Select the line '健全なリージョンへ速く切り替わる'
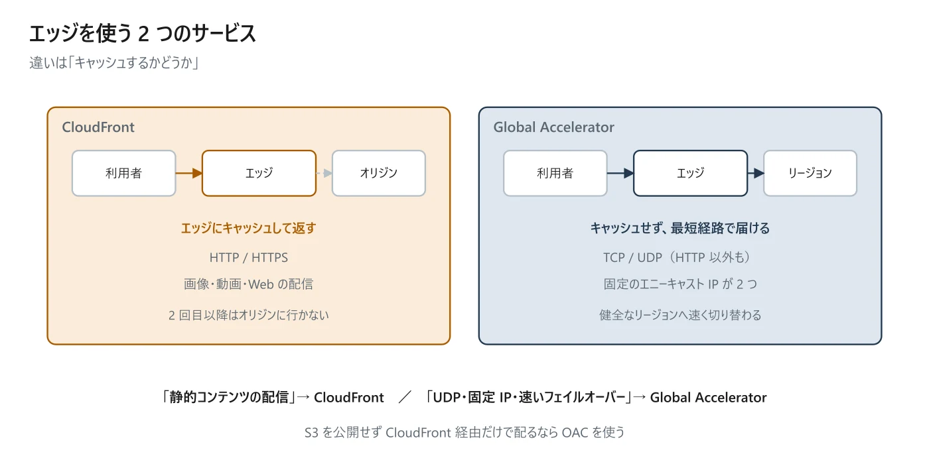The height and width of the screenshot is (464, 929). click(x=680, y=315)
